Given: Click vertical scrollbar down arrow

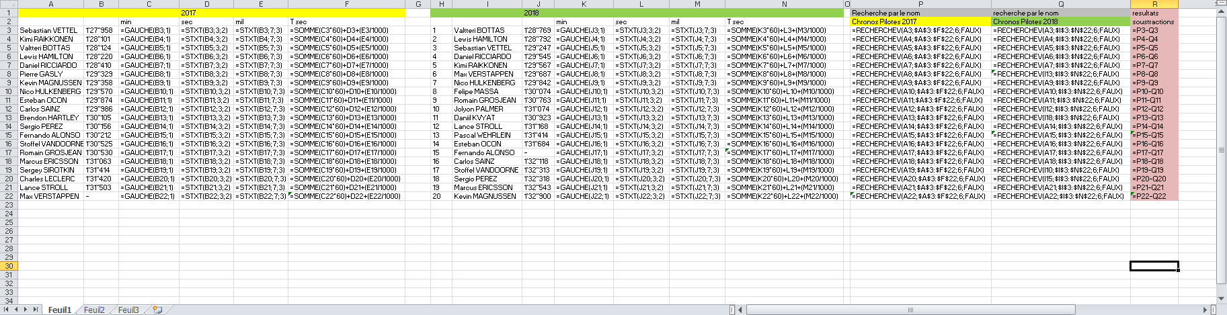Looking at the screenshot, I should pyautogui.click(x=1222, y=300).
